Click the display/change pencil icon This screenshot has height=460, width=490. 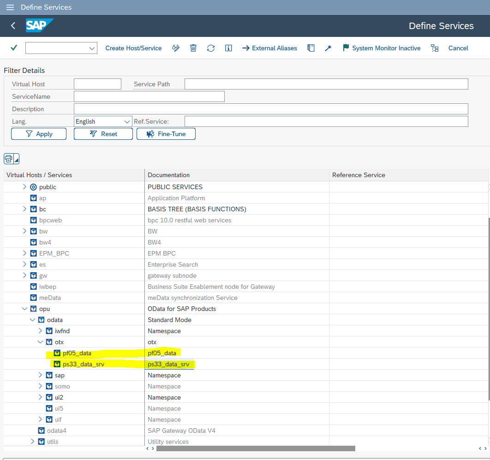click(x=176, y=48)
